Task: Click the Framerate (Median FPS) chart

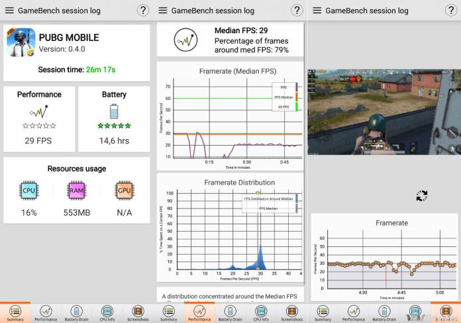Action: [230, 116]
